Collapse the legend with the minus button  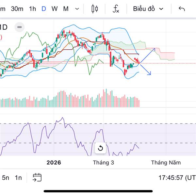(x=20, y=27)
